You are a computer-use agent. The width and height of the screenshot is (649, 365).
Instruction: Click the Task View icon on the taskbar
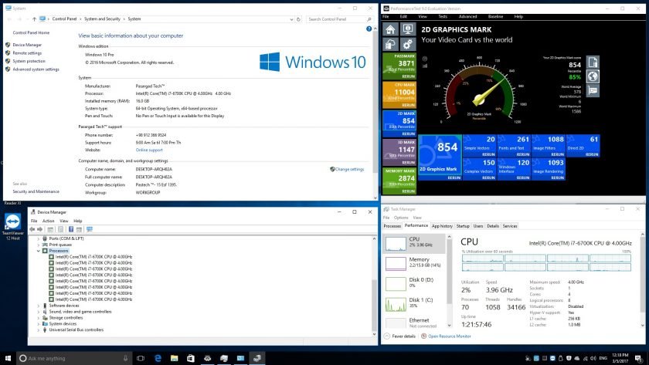141,358
